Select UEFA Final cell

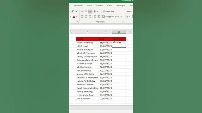tap(87, 46)
